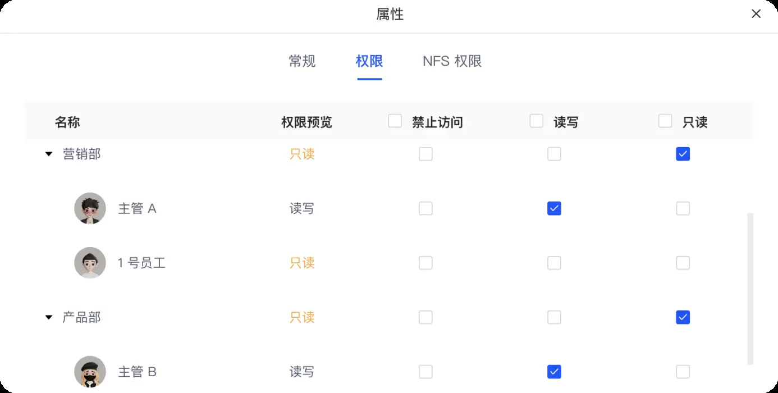Viewport: 778px width, 393px height.
Task: Click the 只读 preview label for 营销部
Action: point(301,154)
